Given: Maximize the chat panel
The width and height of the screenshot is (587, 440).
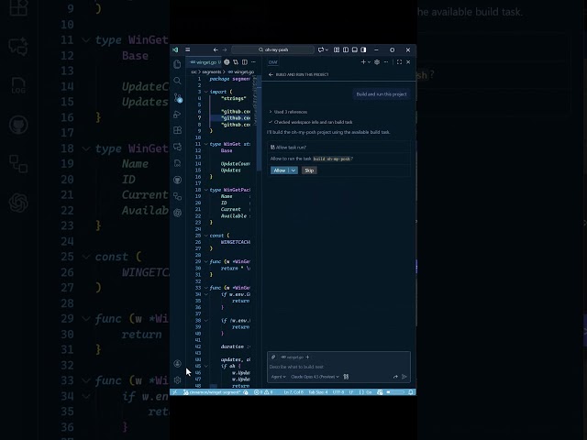Looking at the screenshot, I should tap(400, 62).
